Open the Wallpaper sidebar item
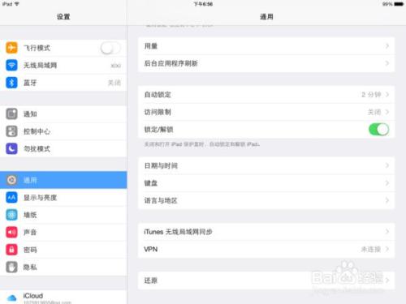Viewport: 406px width, 304px height. click(x=63, y=215)
